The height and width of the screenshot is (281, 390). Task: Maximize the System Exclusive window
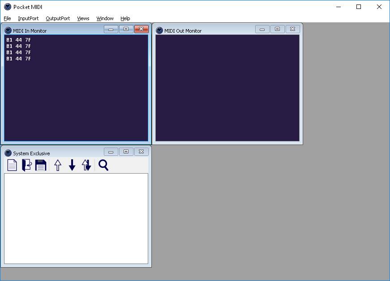click(126, 152)
